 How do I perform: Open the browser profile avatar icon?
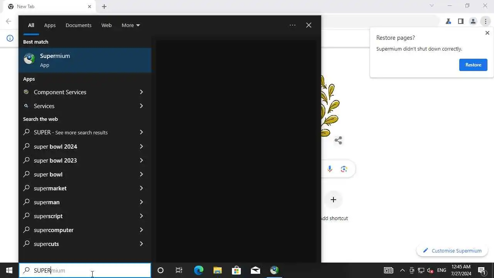coord(473,22)
